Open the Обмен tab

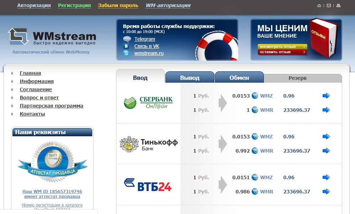[x=239, y=78]
